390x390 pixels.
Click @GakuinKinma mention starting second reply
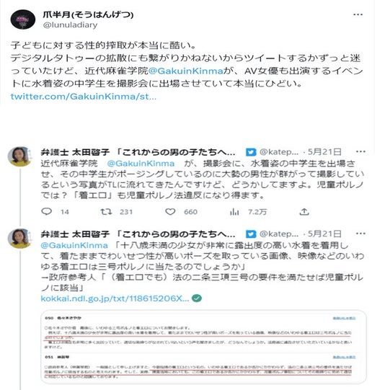[74, 246]
